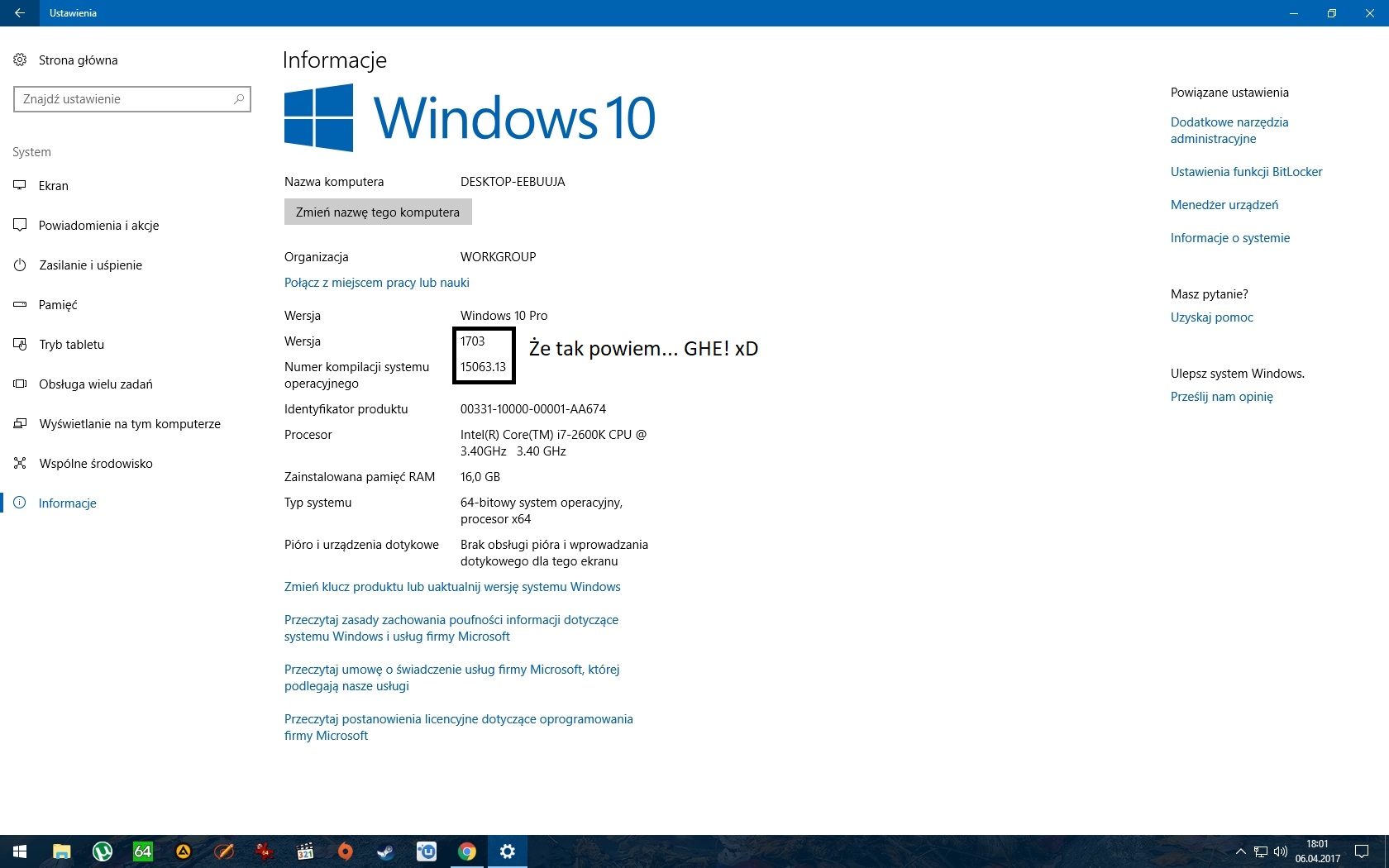Click Uzyskaj pomoc link
The image size is (1389, 868).
pos(1212,317)
